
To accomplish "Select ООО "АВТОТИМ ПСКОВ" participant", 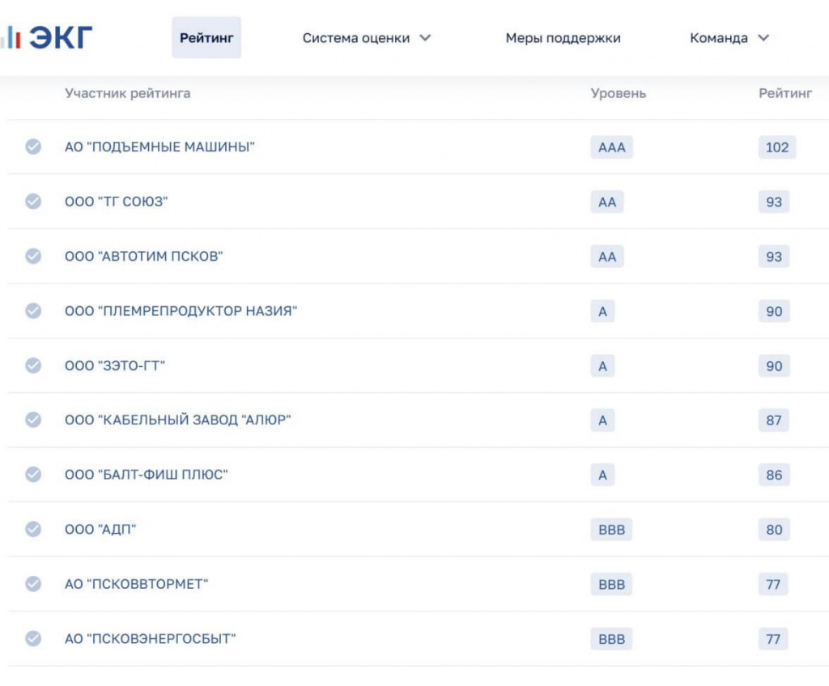I will [144, 257].
